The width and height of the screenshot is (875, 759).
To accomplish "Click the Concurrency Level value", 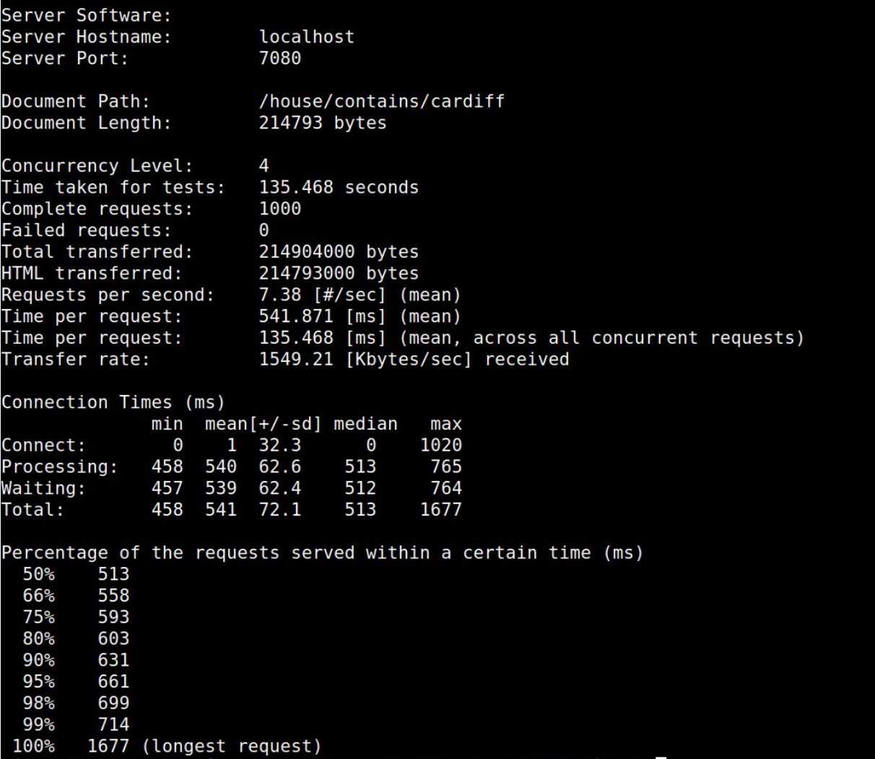I will (264, 165).
